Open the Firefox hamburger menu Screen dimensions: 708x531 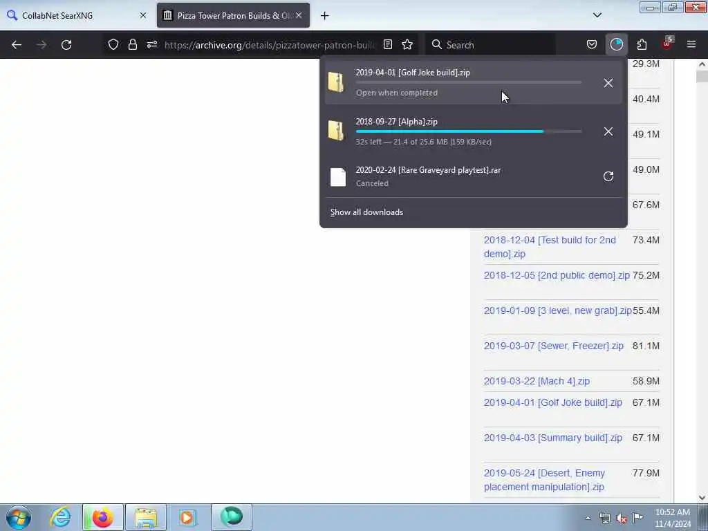click(691, 44)
